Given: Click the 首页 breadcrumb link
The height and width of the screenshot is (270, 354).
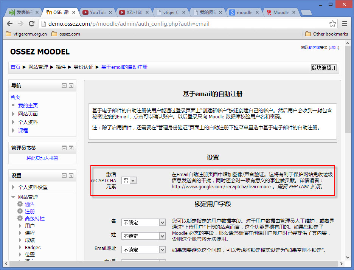Looking at the screenshot, I should tap(16, 67).
